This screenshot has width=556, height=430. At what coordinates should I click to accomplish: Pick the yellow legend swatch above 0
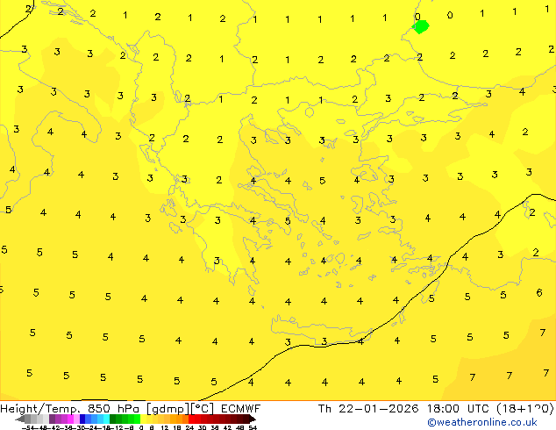pos(143,419)
